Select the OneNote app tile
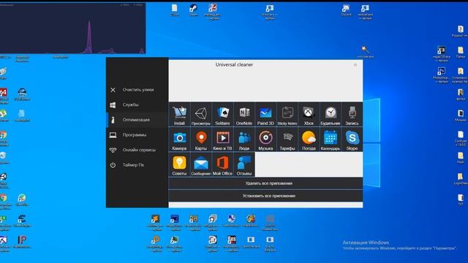The image size is (468, 263). pyautogui.click(x=244, y=115)
